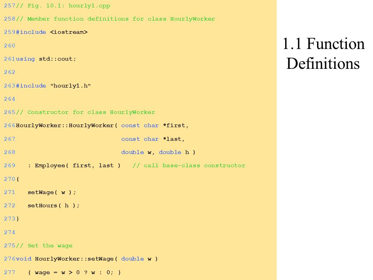Click "HourlyWorker::HourlyWorker(" on line 266
Viewport: 373px width, 280px height.
click(66, 126)
